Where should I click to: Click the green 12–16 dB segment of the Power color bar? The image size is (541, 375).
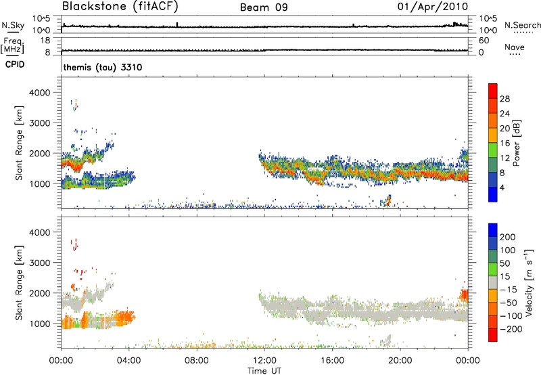click(493, 150)
